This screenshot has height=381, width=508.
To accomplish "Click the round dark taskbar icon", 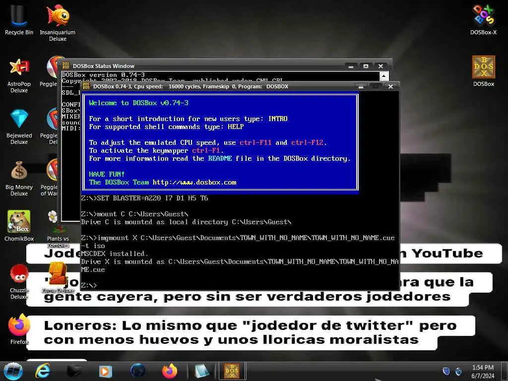I will click(x=138, y=371).
